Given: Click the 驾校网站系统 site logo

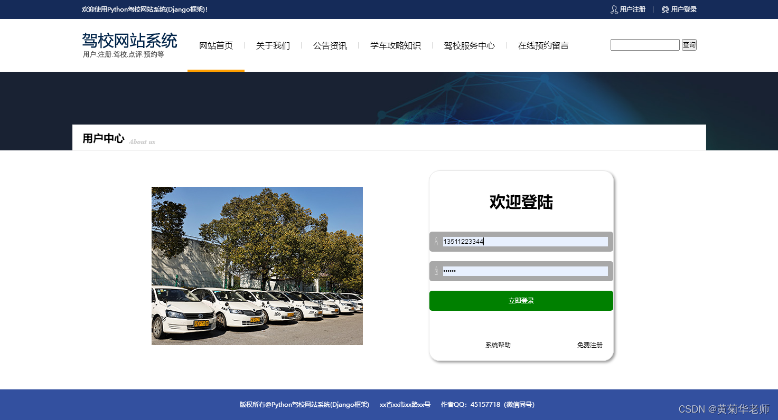Looking at the screenshot, I should 128,41.
